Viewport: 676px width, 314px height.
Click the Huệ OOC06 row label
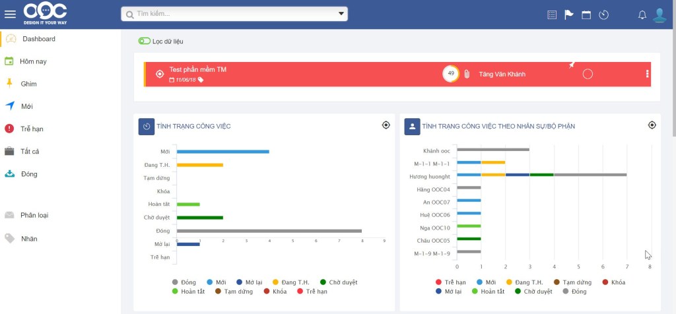coord(434,215)
